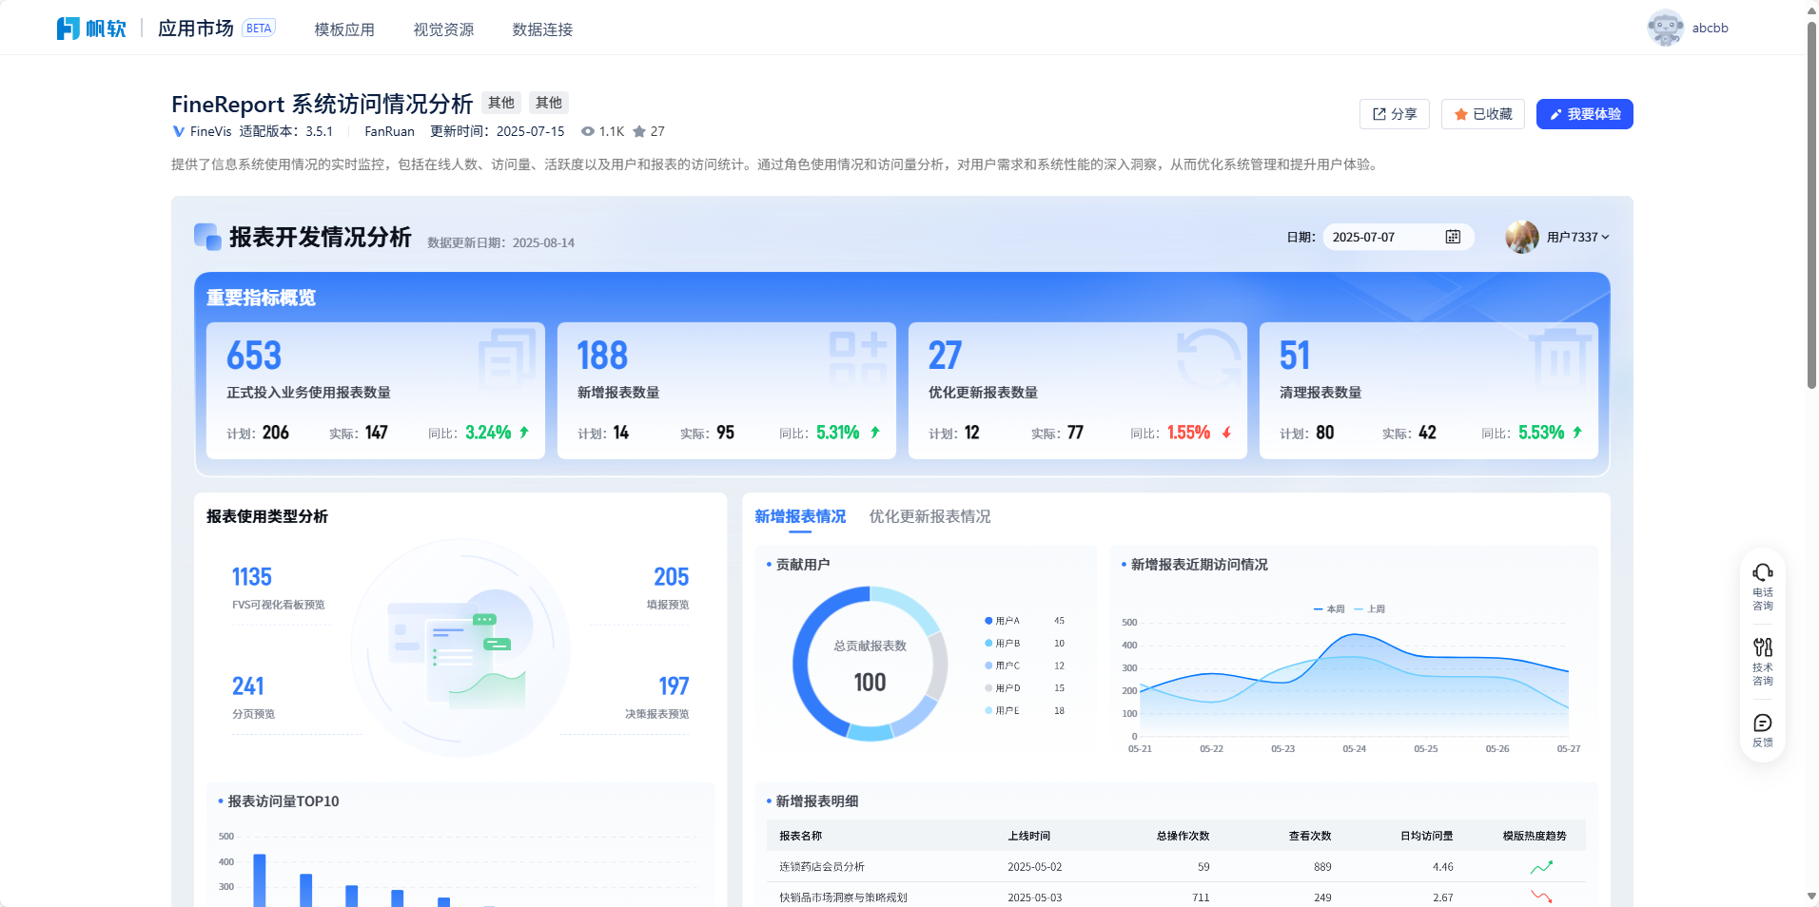Click the calendar icon in date field
Screen dimensions: 1819x907
click(1453, 237)
